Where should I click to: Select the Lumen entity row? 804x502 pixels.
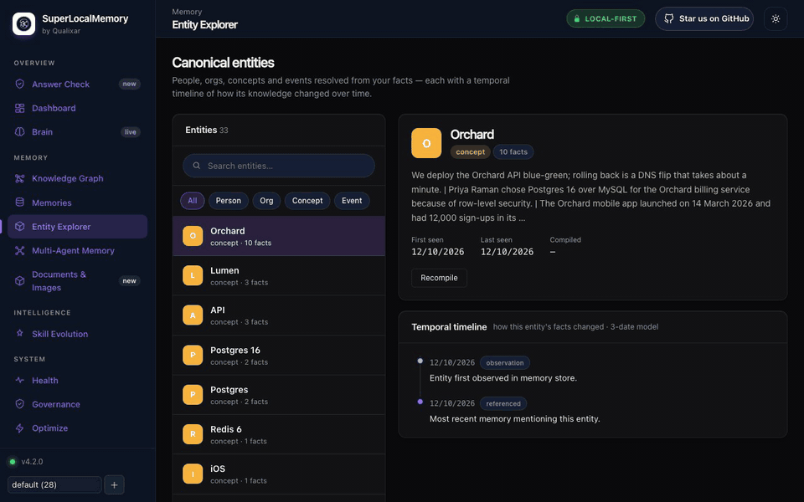point(279,275)
